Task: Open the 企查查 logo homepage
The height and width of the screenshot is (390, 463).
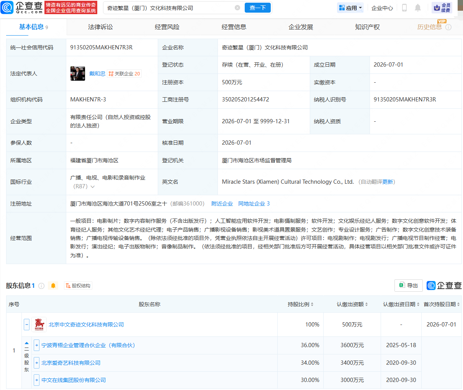Action: 22,8
